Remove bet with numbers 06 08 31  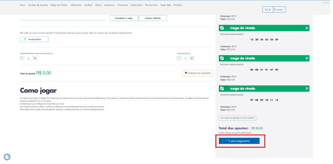307,58
